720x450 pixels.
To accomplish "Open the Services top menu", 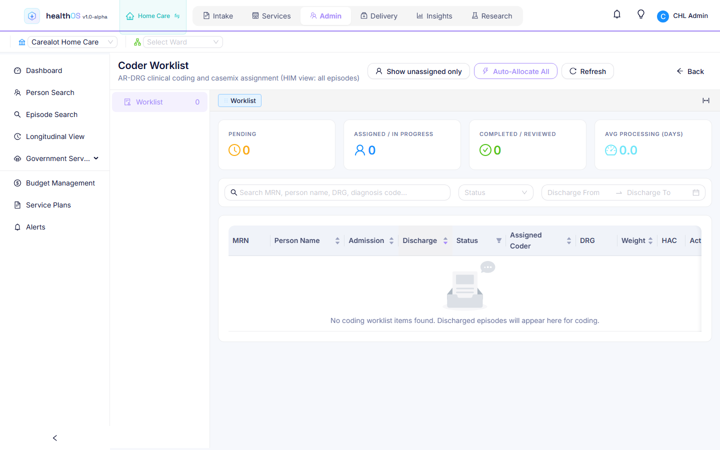I will [271, 16].
